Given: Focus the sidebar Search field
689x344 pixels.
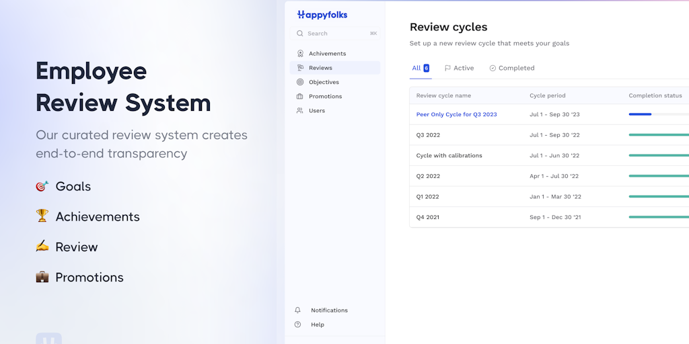Looking at the screenshot, I should pyautogui.click(x=335, y=34).
